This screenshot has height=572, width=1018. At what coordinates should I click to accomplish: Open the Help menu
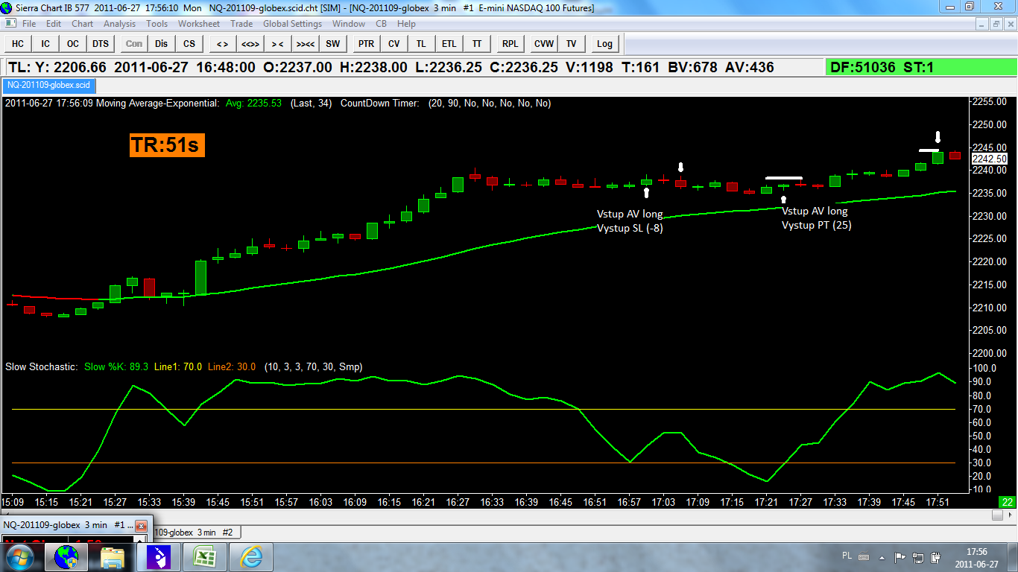[x=407, y=24]
